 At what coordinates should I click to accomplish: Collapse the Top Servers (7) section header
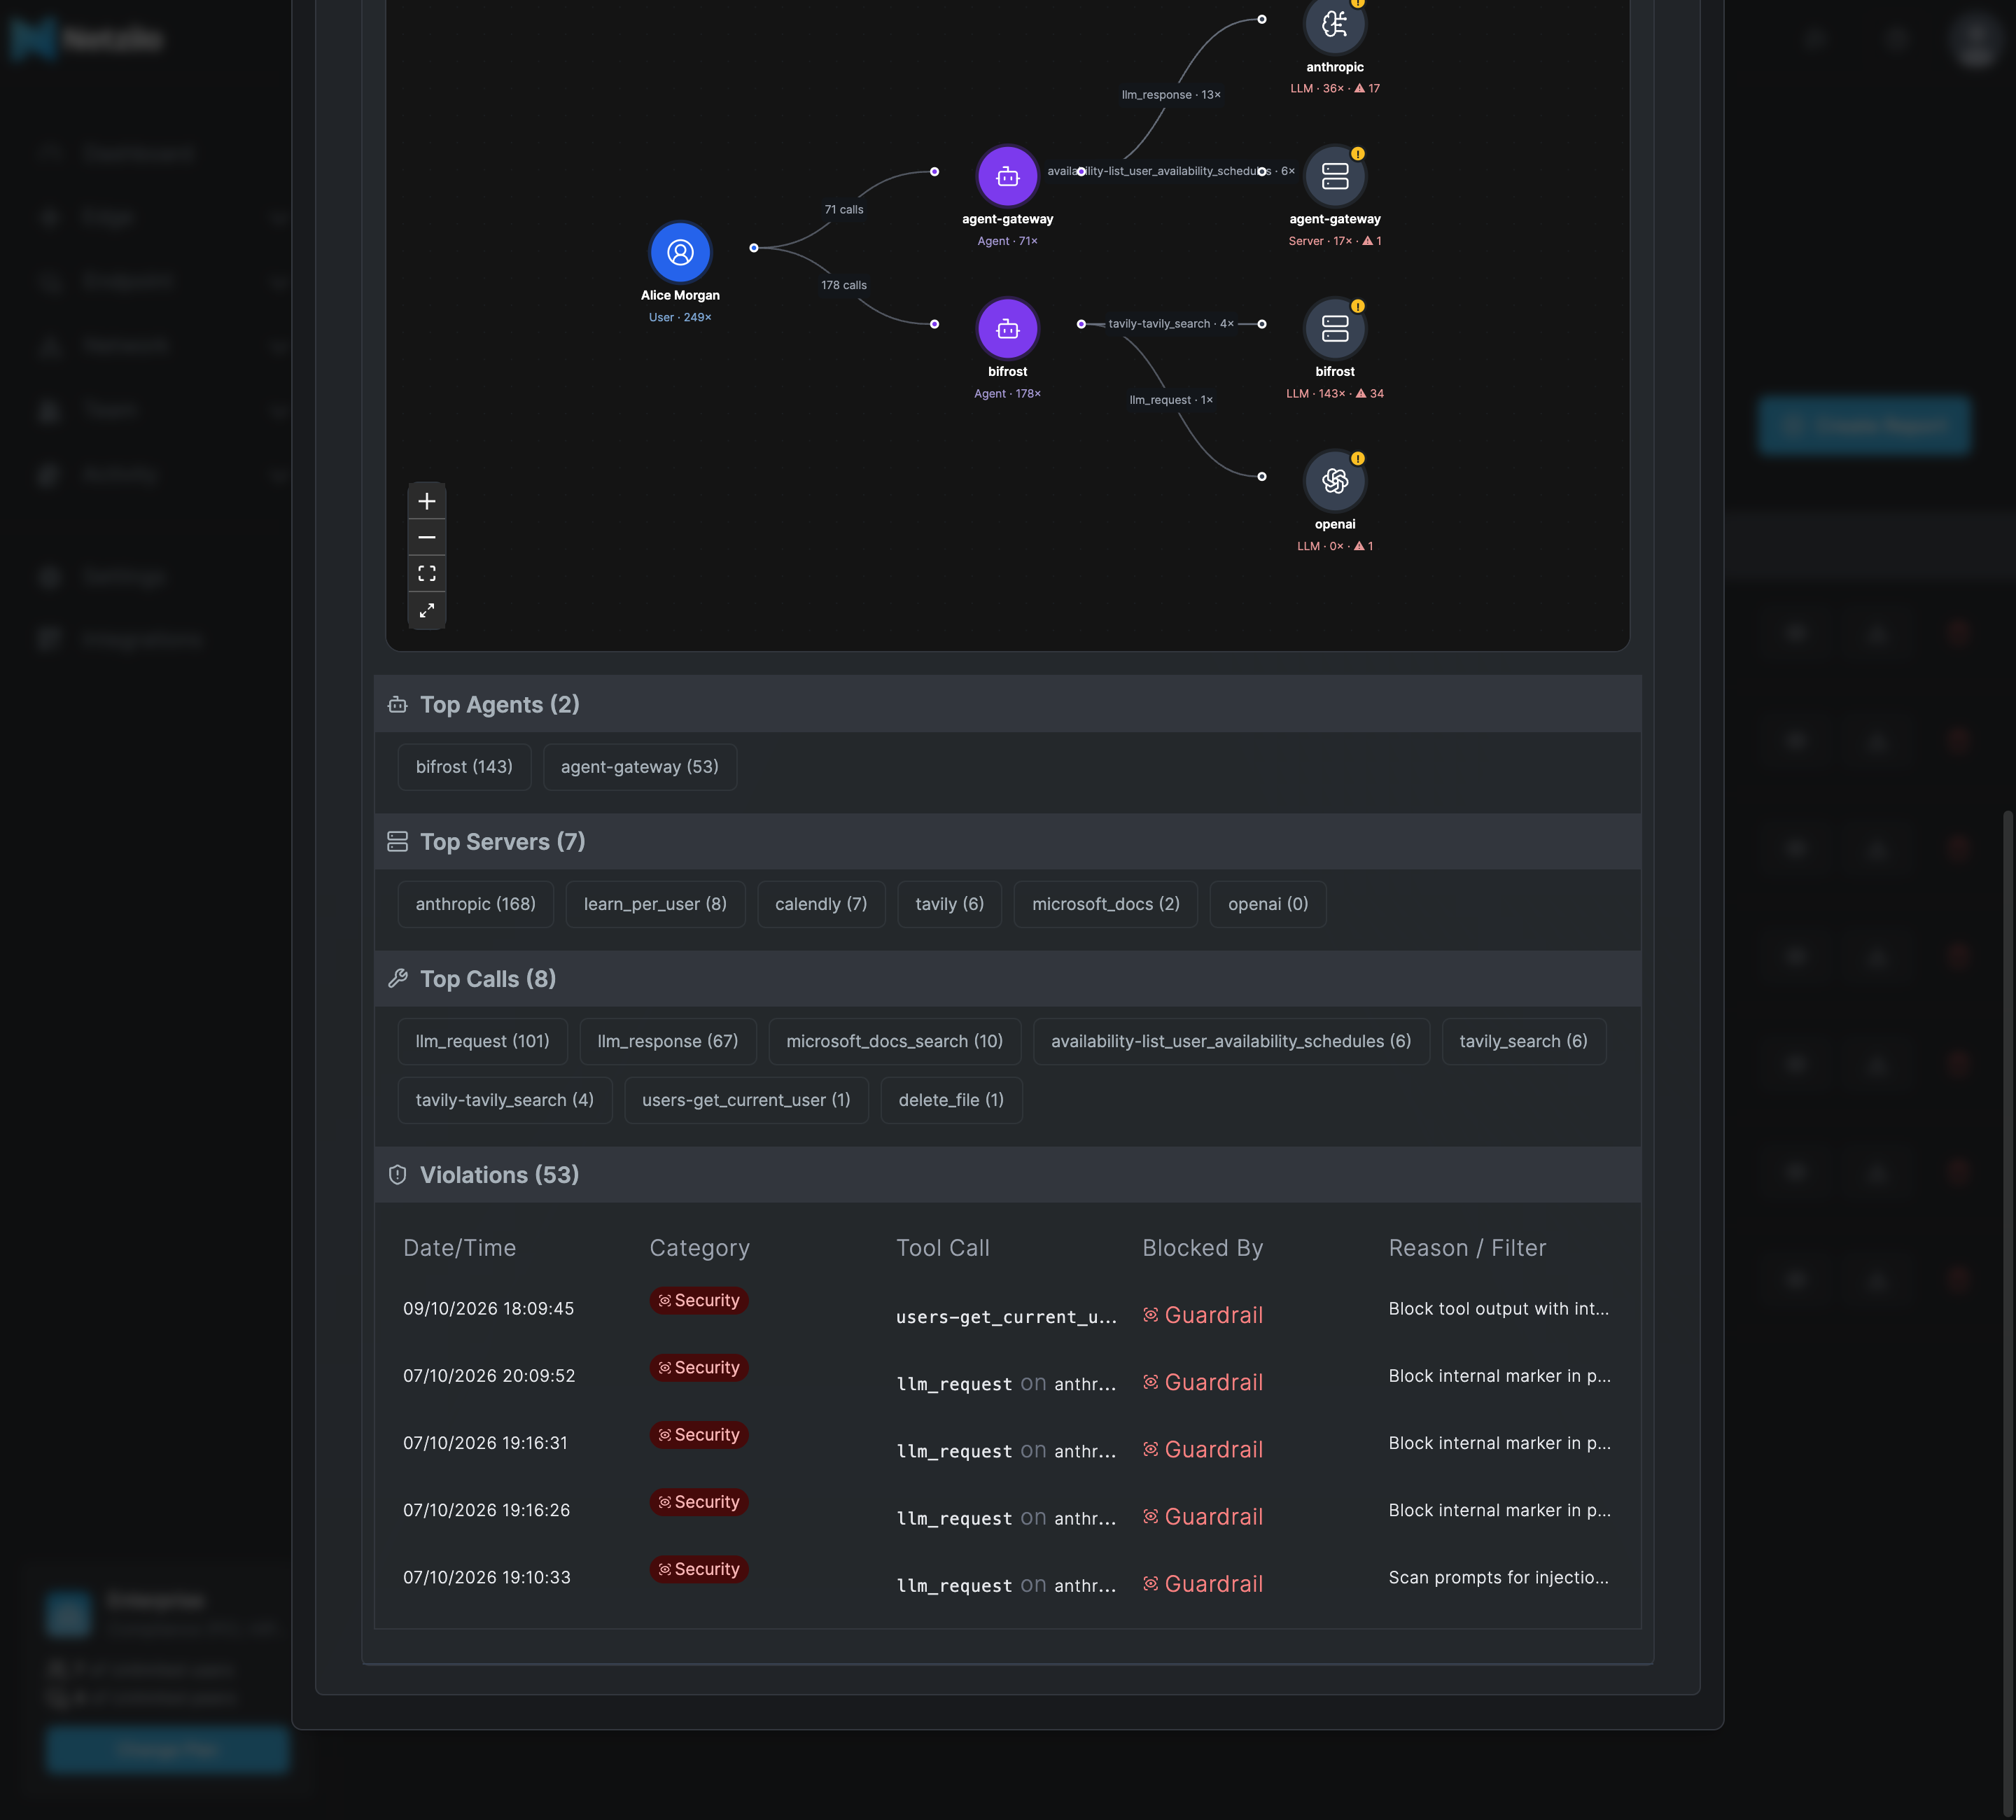pos(1008,842)
